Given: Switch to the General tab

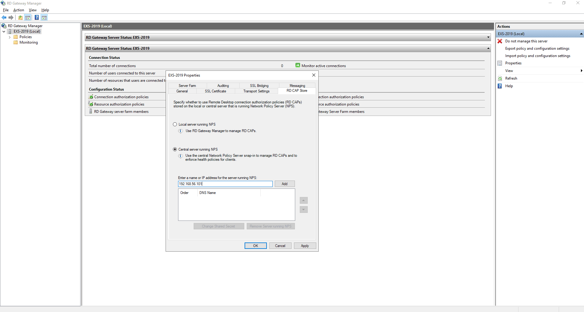Looking at the screenshot, I should [x=182, y=91].
